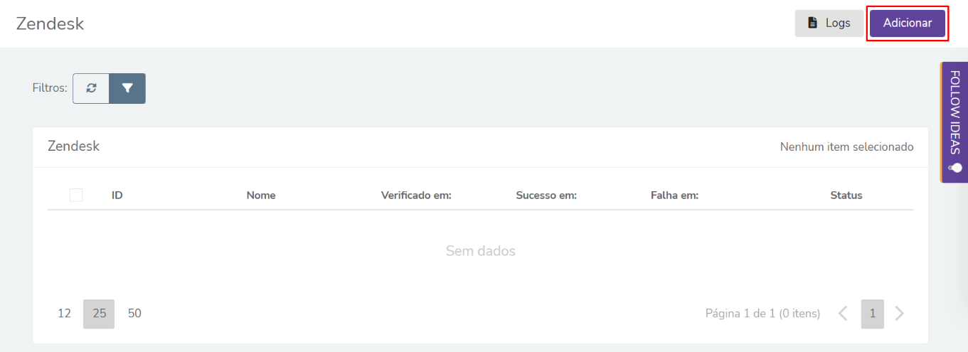The width and height of the screenshot is (968, 352).
Task: Click the document icon in Logs button
Action: [x=812, y=23]
